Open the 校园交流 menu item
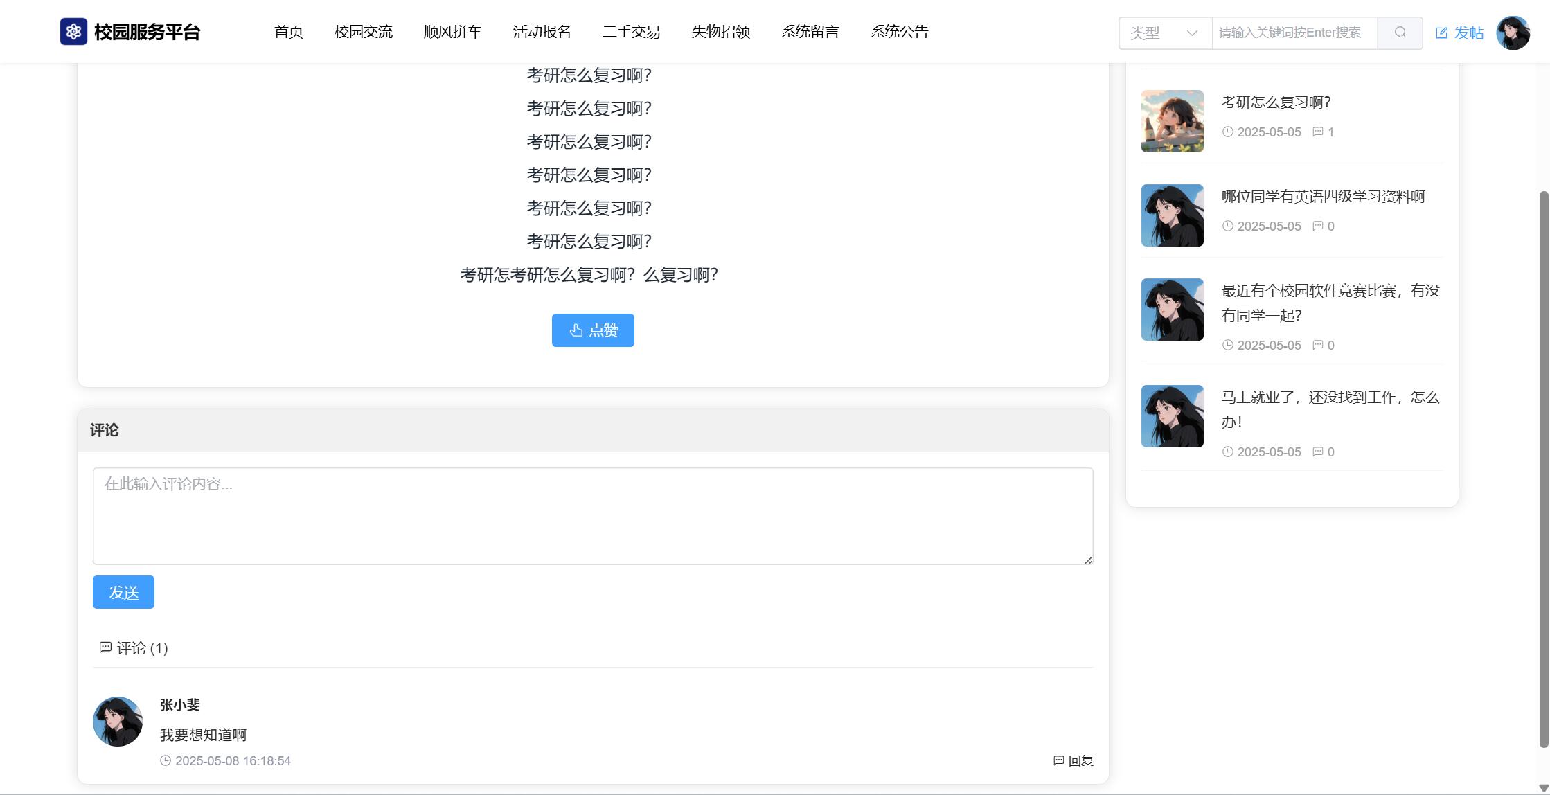 click(x=363, y=32)
